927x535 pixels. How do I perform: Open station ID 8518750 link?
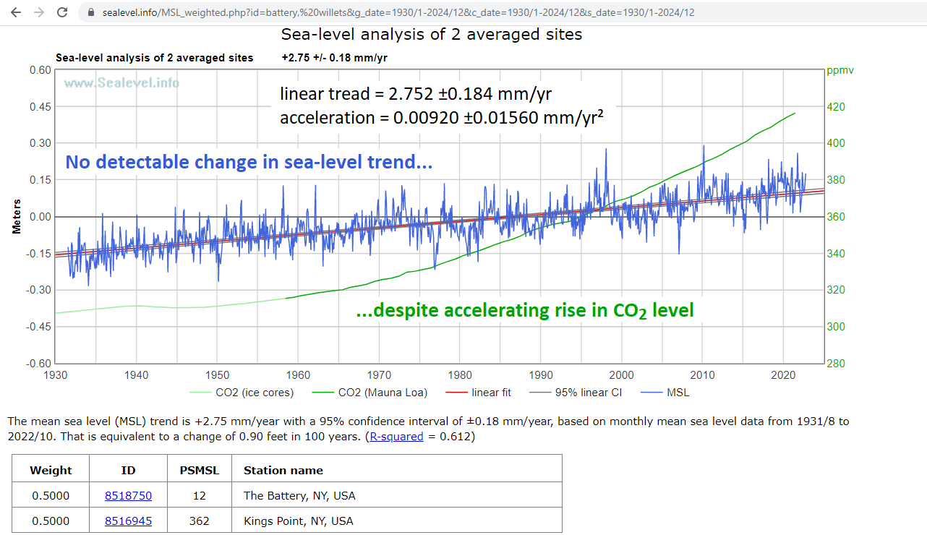(128, 496)
